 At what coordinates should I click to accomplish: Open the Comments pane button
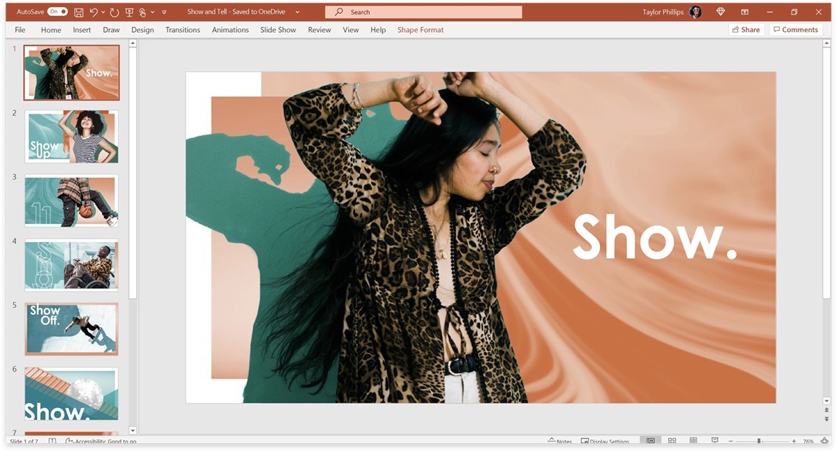(795, 30)
